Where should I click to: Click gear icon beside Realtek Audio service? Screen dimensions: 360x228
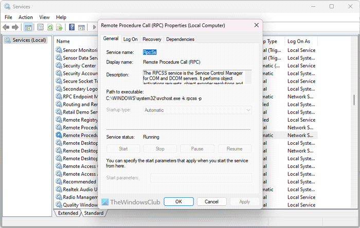[x=59, y=189]
